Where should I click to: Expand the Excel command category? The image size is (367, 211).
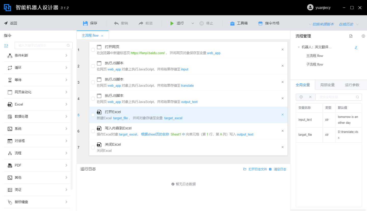click(37, 104)
